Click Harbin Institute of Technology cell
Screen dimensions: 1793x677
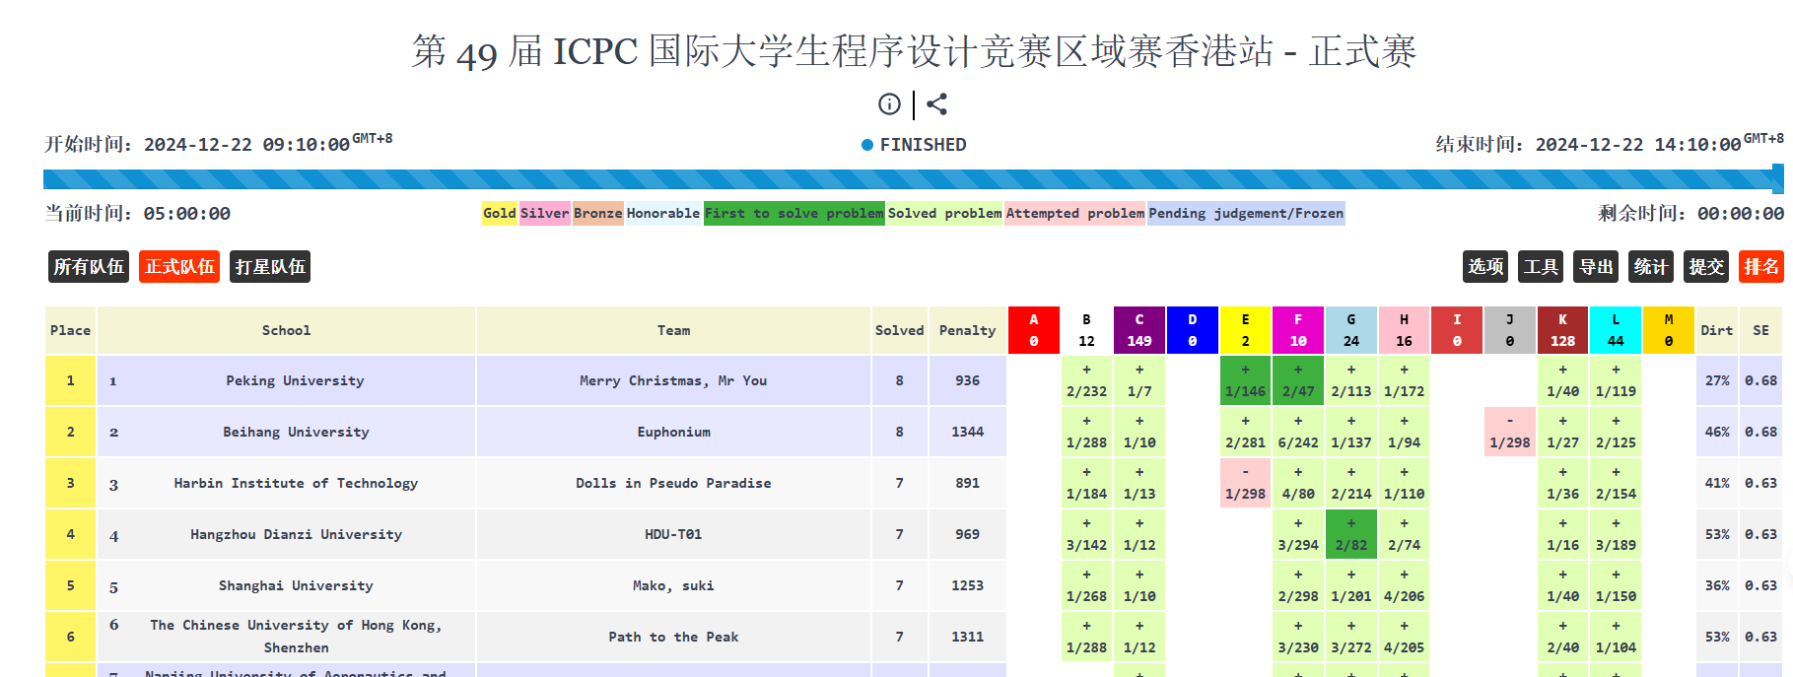(286, 483)
